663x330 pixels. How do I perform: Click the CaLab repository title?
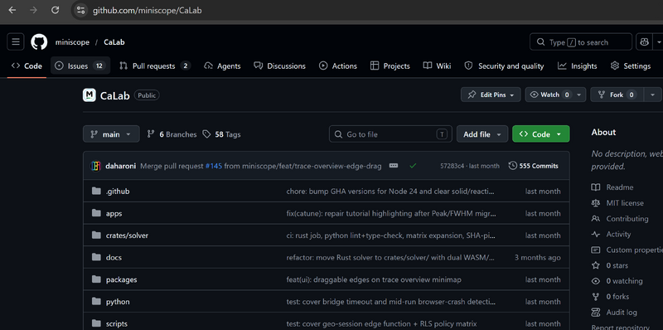coord(114,95)
